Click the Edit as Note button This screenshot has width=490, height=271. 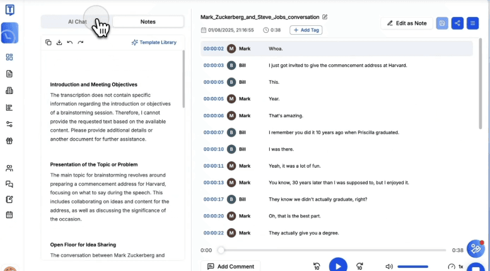click(x=407, y=23)
